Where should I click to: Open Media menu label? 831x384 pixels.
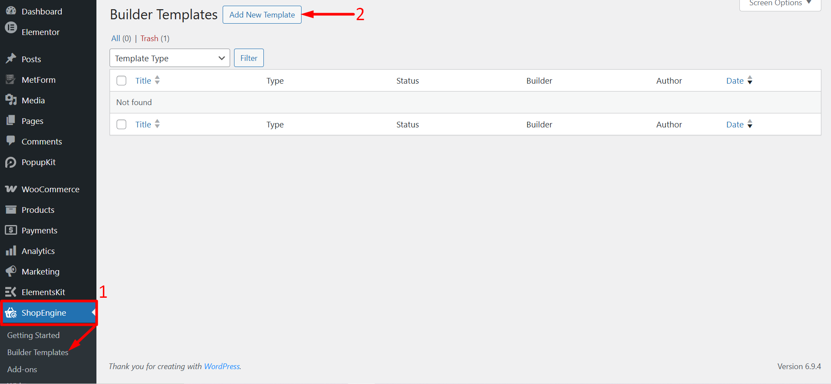(33, 100)
